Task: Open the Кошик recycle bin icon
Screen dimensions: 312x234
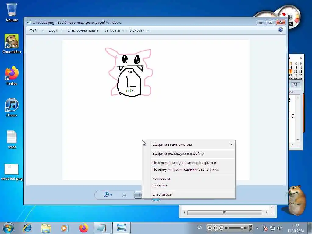Action: point(12,12)
